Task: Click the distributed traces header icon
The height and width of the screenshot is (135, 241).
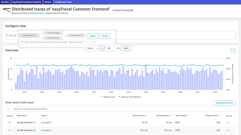Action: pyautogui.click(x=7, y=10)
